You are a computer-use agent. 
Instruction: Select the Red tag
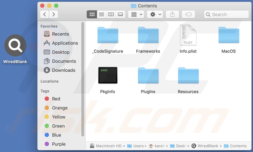pyautogui.click(x=52, y=99)
